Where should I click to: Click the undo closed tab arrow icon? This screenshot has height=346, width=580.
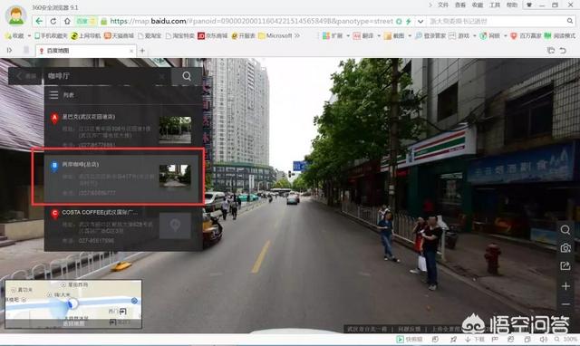click(x=563, y=51)
